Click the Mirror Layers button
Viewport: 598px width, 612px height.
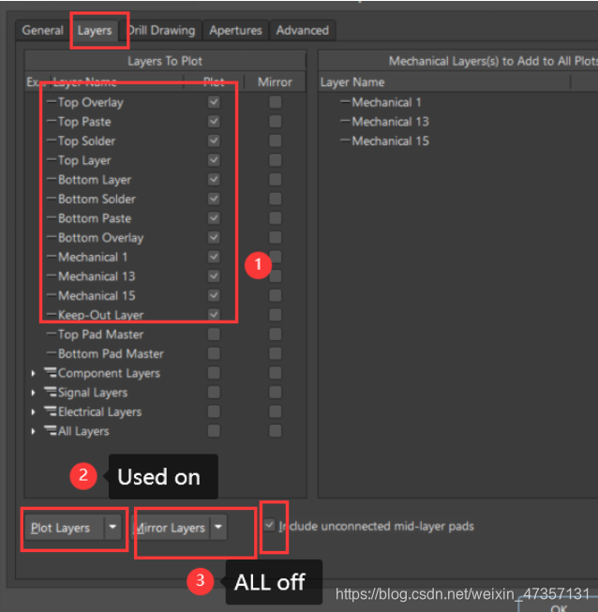pos(171,528)
